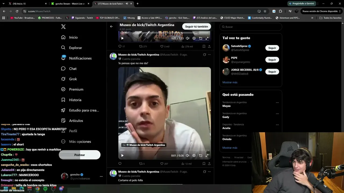Viewport: 344px width, 193px height.
Task: Open Notificaciones in the sidebar
Action: (76, 58)
